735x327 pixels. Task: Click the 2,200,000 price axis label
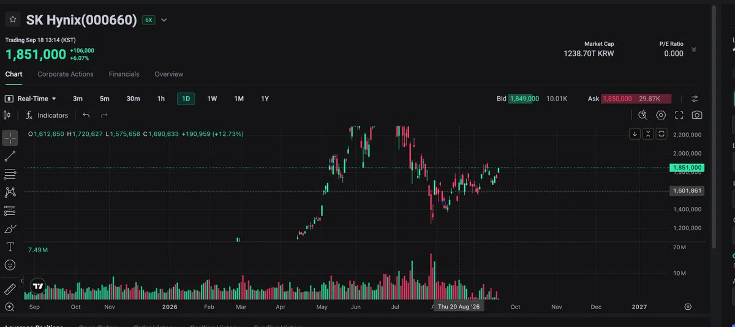click(687, 135)
